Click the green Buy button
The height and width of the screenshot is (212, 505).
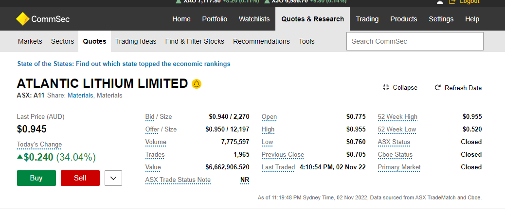pyautogui.click(x=36, y=178)
